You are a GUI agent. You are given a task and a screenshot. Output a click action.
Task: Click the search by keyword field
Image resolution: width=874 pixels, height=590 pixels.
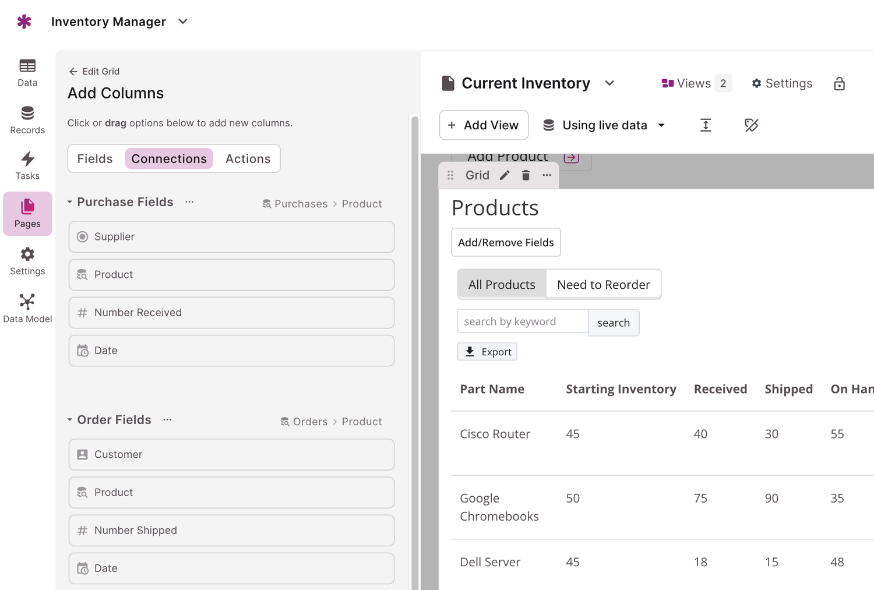522,322
